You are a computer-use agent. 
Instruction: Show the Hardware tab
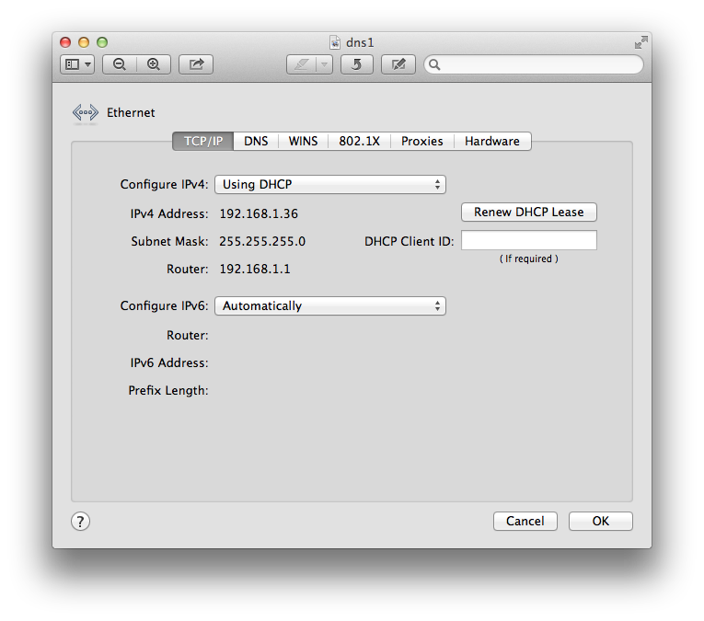[492, 141]
